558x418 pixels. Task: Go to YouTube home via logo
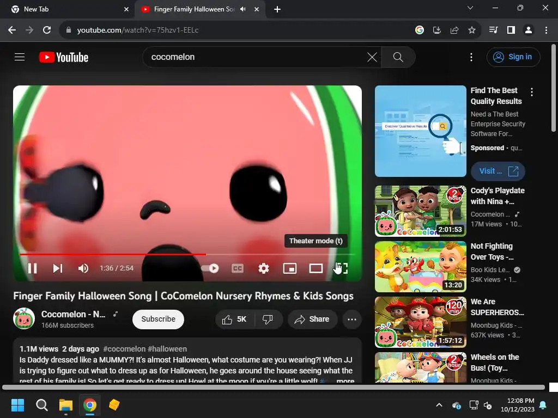[64, 57]
